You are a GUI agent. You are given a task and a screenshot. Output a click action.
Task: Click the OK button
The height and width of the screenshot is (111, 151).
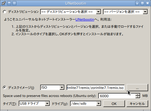point(114,104)
